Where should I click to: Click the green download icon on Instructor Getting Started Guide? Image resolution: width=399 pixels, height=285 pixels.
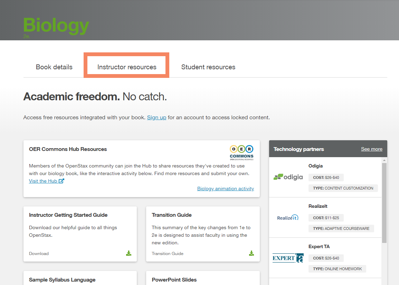129,253
